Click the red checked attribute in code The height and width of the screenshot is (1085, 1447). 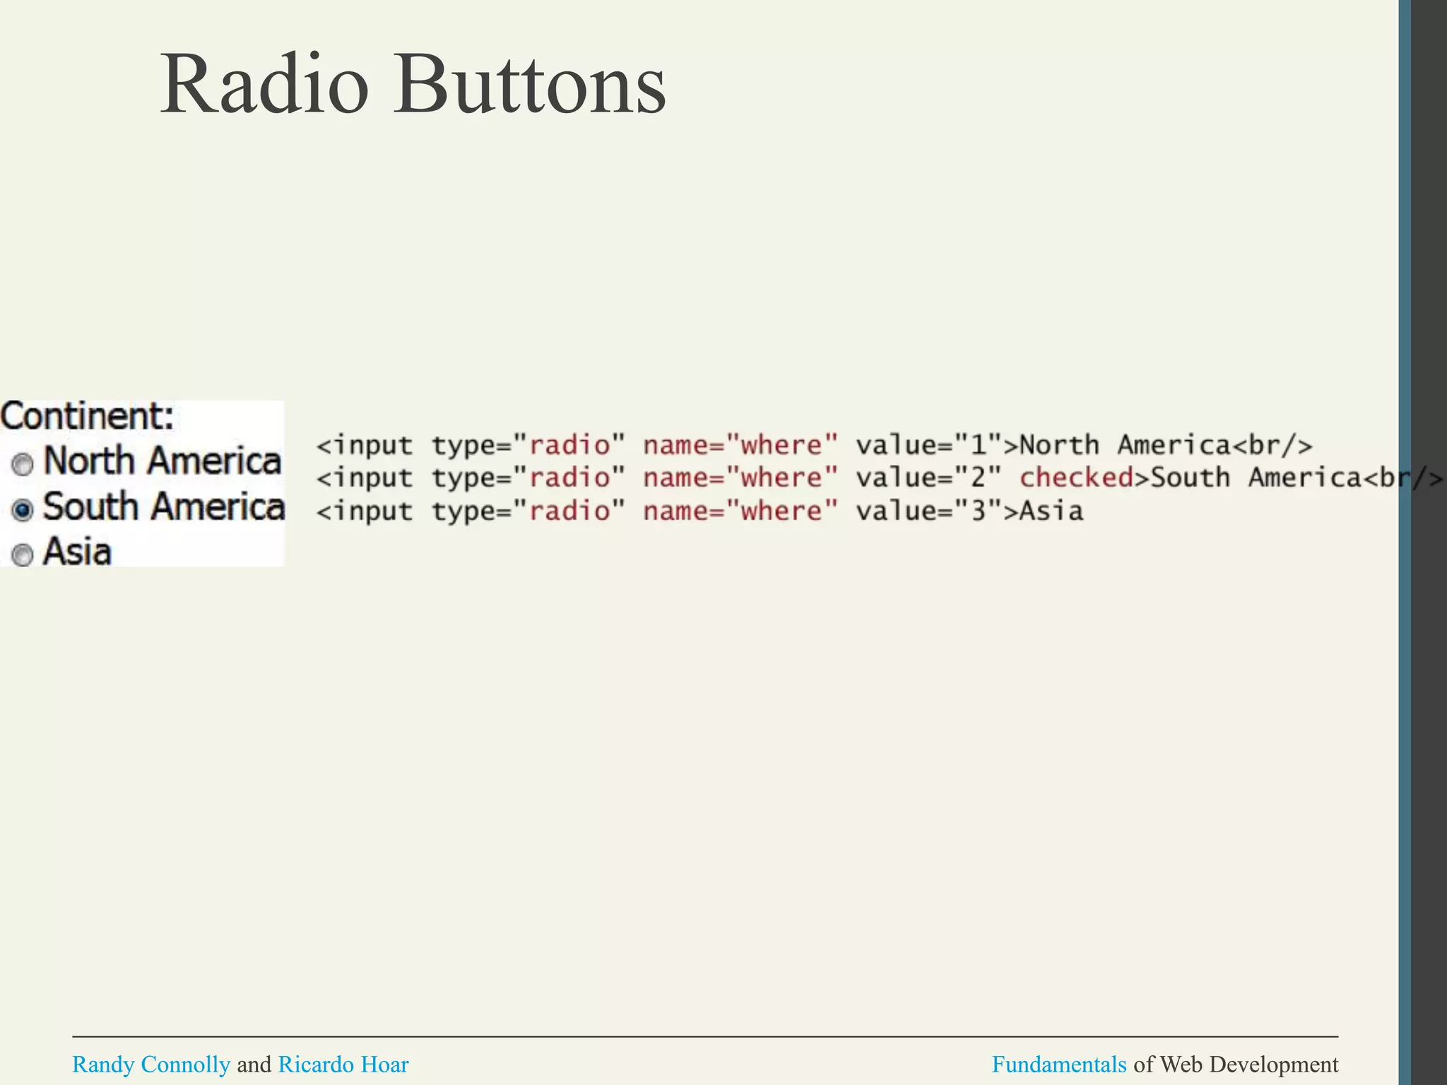[x=1077, y=478]
